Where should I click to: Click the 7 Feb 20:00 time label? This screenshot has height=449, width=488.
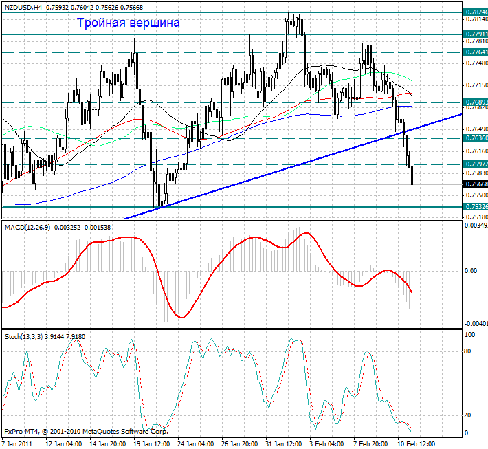[x=370, y=443]
